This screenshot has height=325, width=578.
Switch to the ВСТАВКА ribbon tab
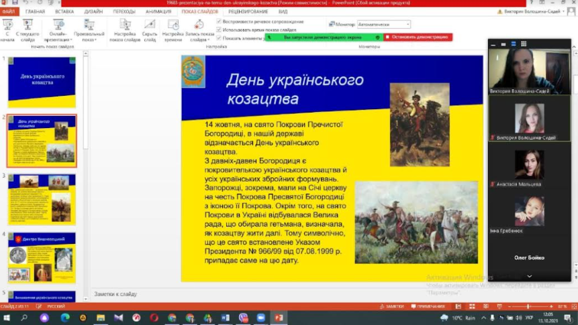point(64,11)
